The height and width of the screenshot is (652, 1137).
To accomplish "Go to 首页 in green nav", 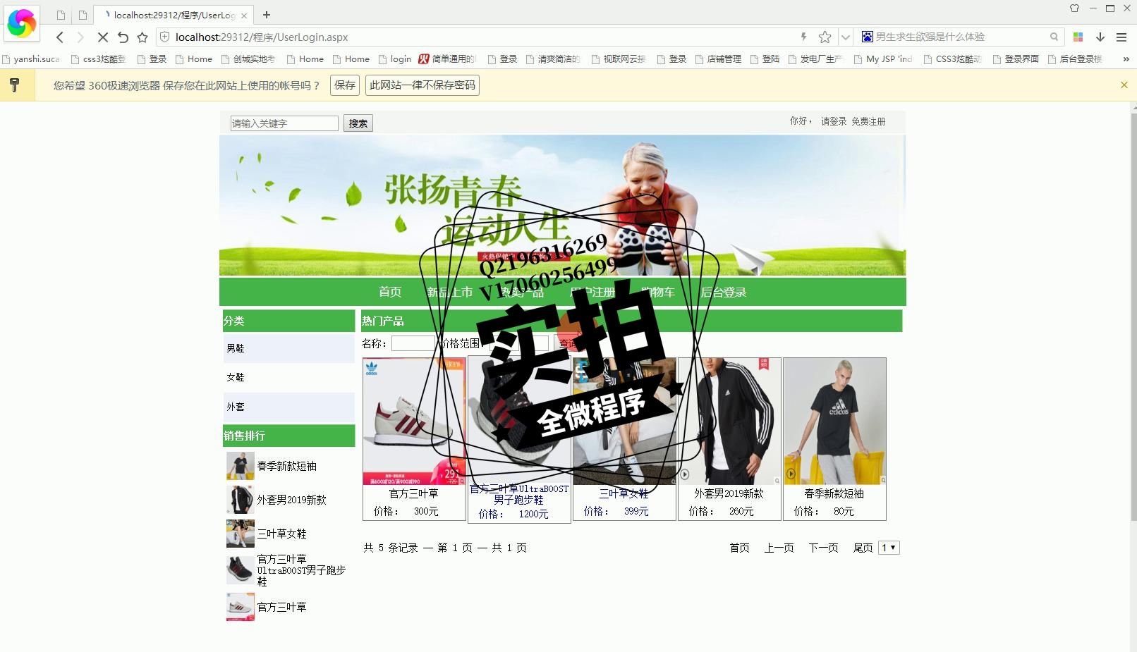I will (390, 292).
